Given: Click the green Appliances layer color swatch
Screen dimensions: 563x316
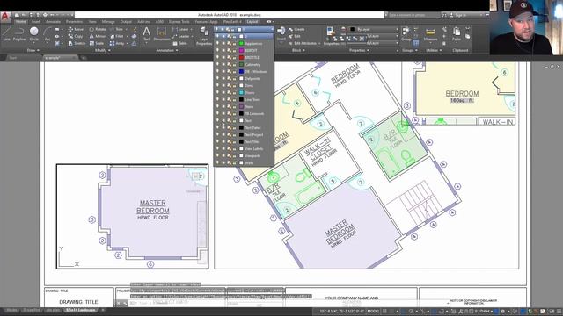Looking at the screenshot, I should [x=241, y=43].
